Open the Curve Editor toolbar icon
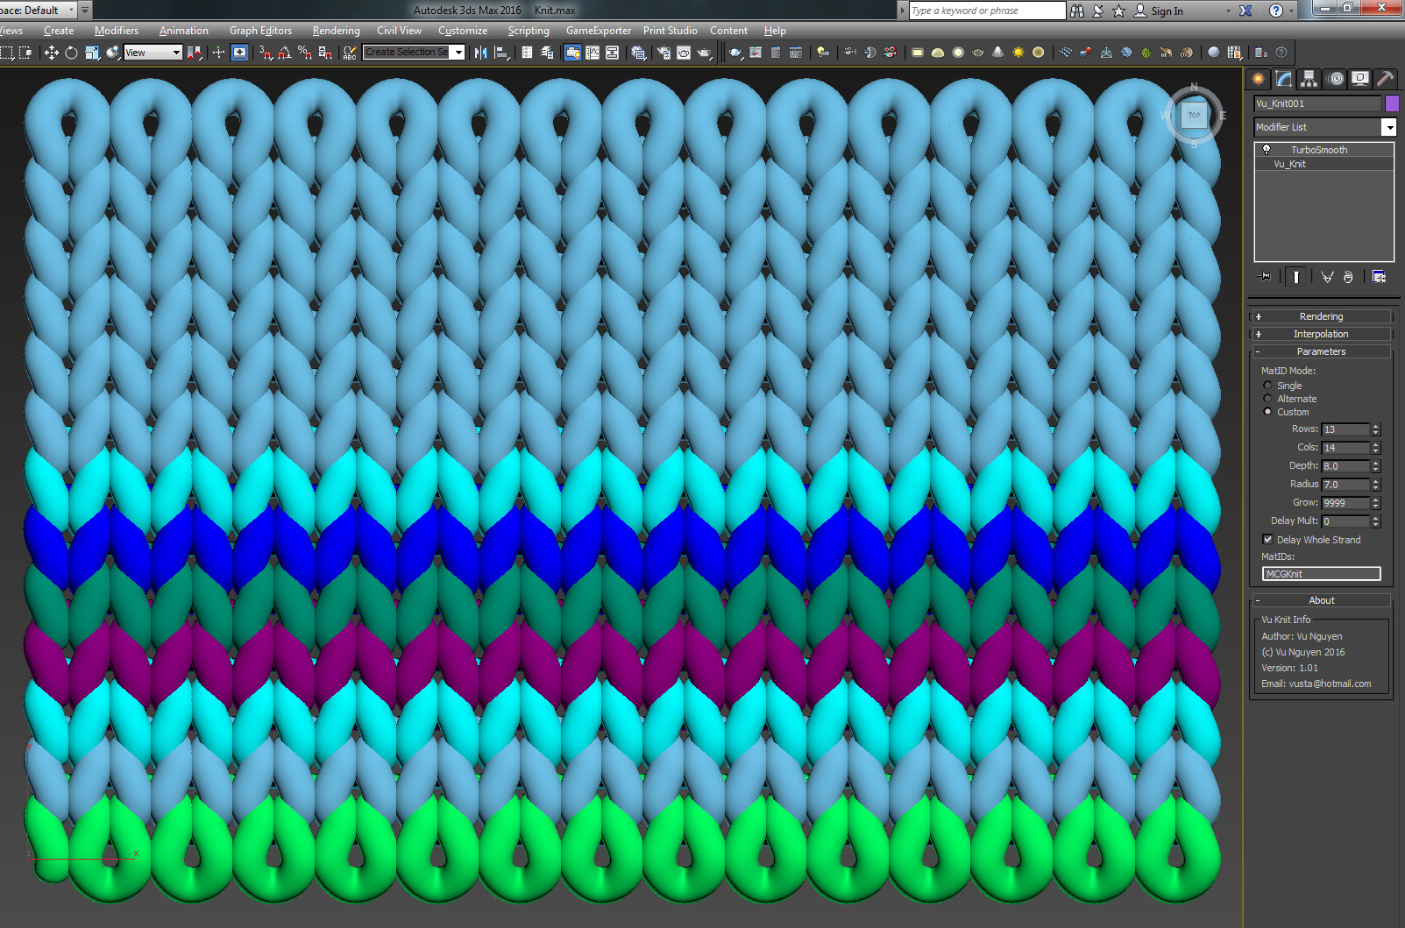The height and width of the screenshot is (928, 1405). [x=593, y=53]
